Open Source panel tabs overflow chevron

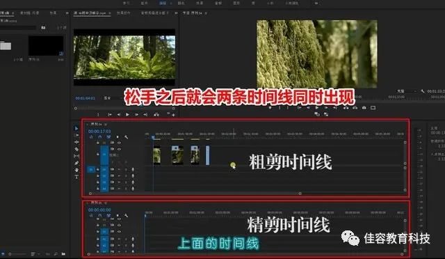tap(176, 13)
